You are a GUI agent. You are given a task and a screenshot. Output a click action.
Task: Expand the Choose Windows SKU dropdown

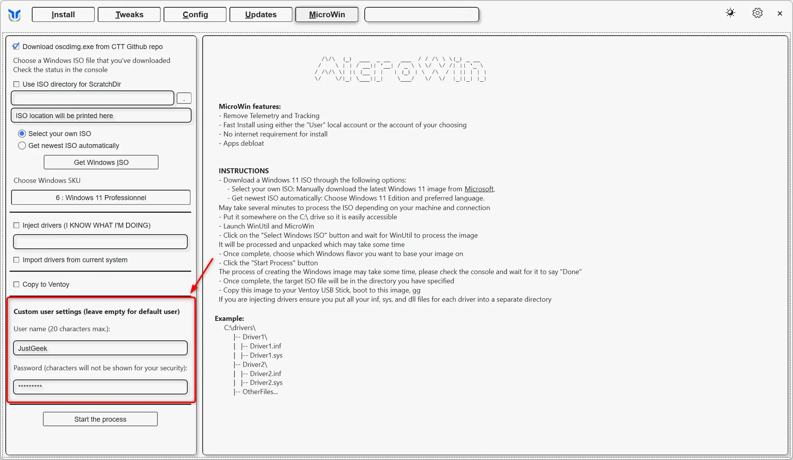pos(100,198)
